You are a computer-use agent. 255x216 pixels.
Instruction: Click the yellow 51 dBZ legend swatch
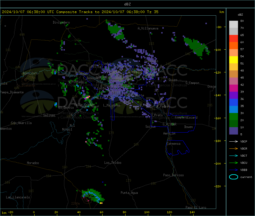point(233,60)
